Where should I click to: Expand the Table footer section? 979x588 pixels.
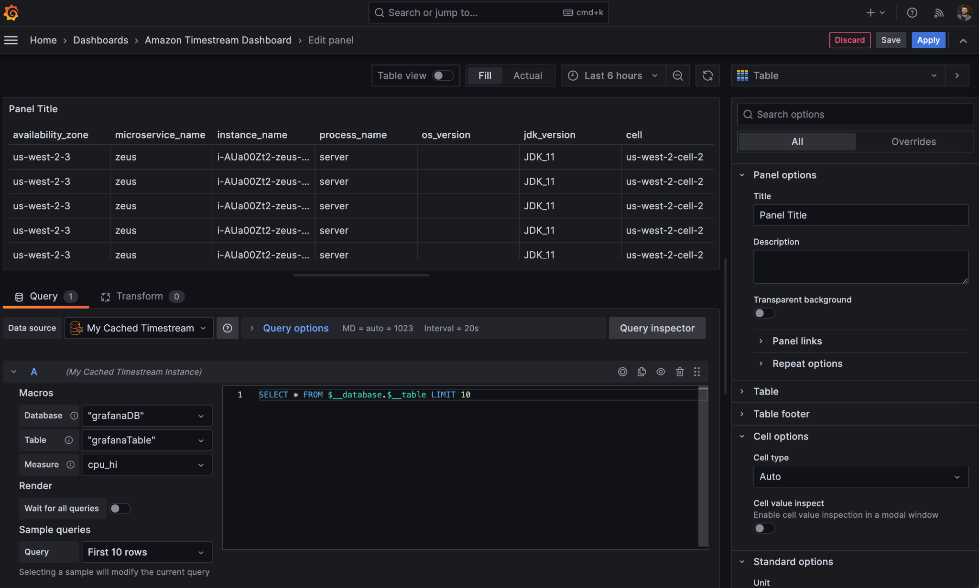(781, 414)
